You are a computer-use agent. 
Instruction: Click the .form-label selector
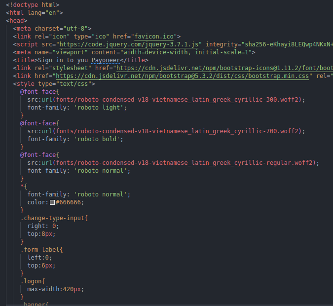pos(41,249)
